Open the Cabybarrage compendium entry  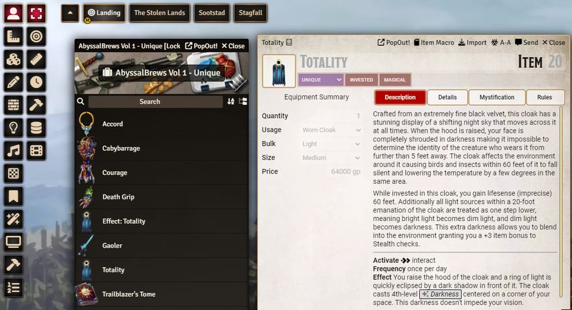pyautogui.click(x=162, y=148)
